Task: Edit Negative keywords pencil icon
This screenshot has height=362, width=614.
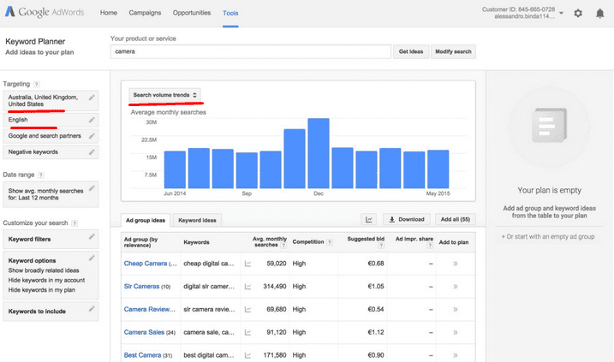Action: [x=92, y=151]
